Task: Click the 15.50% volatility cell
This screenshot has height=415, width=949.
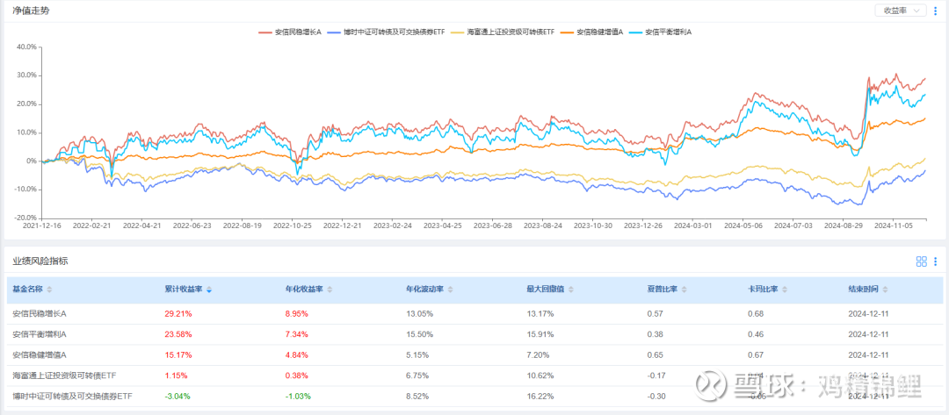Action: pos(419,334)
